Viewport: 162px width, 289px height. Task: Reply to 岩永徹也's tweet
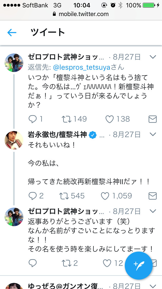tap(33, 196)
